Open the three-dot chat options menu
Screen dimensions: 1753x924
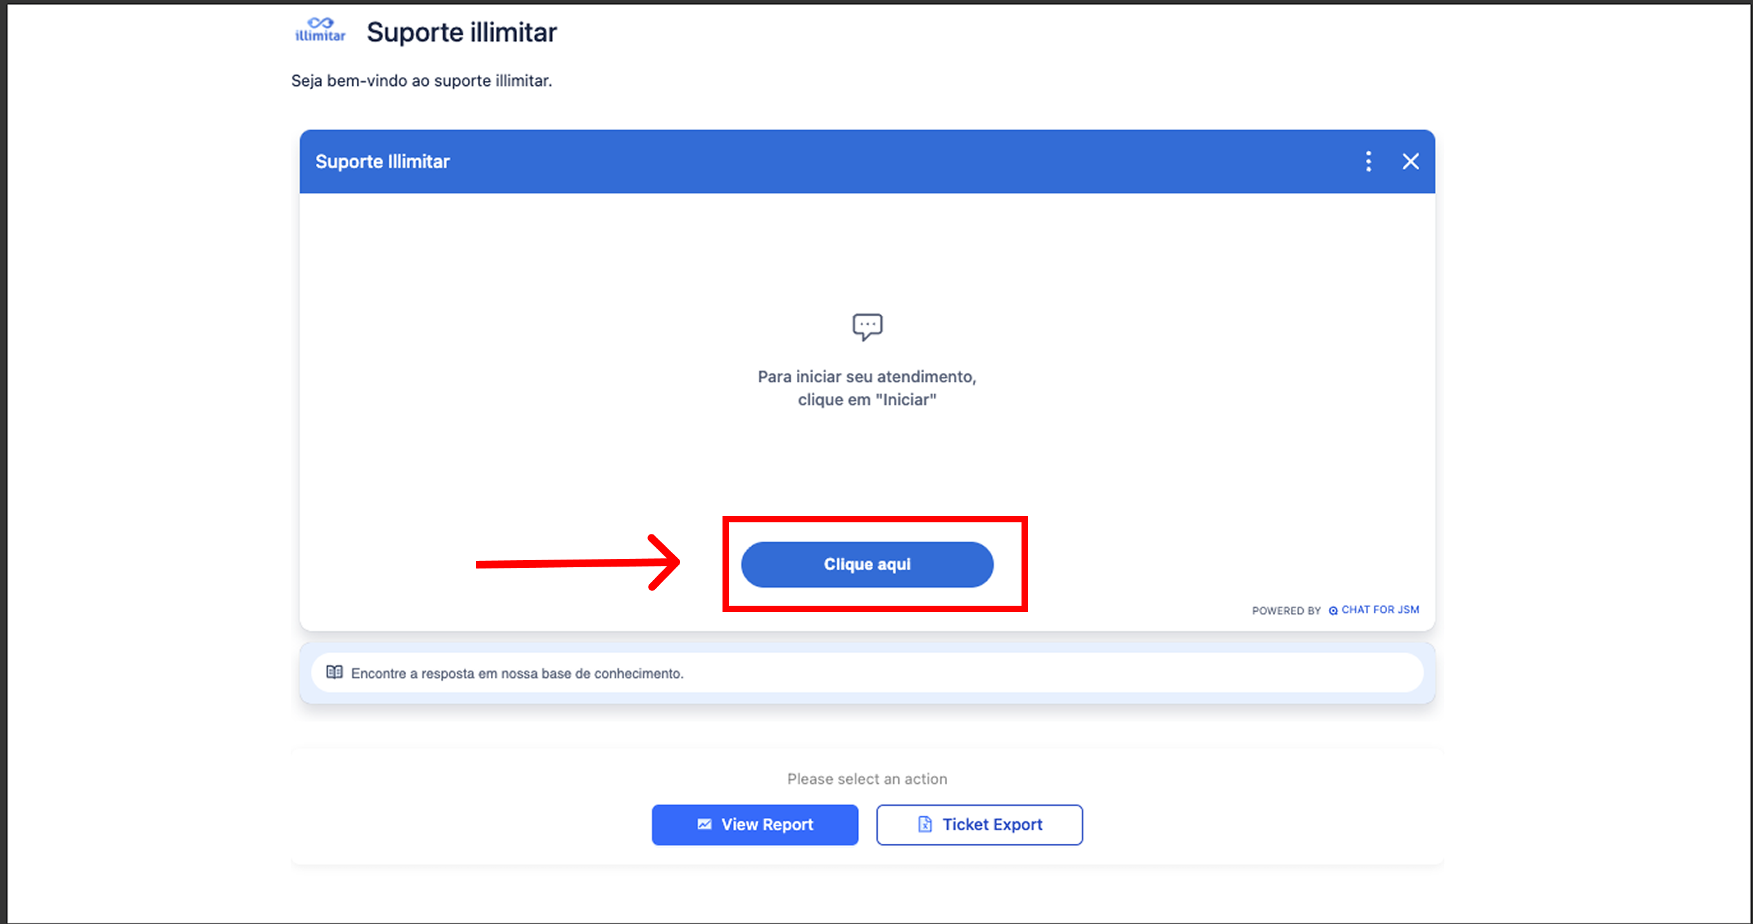click(x=1368, y=161)
